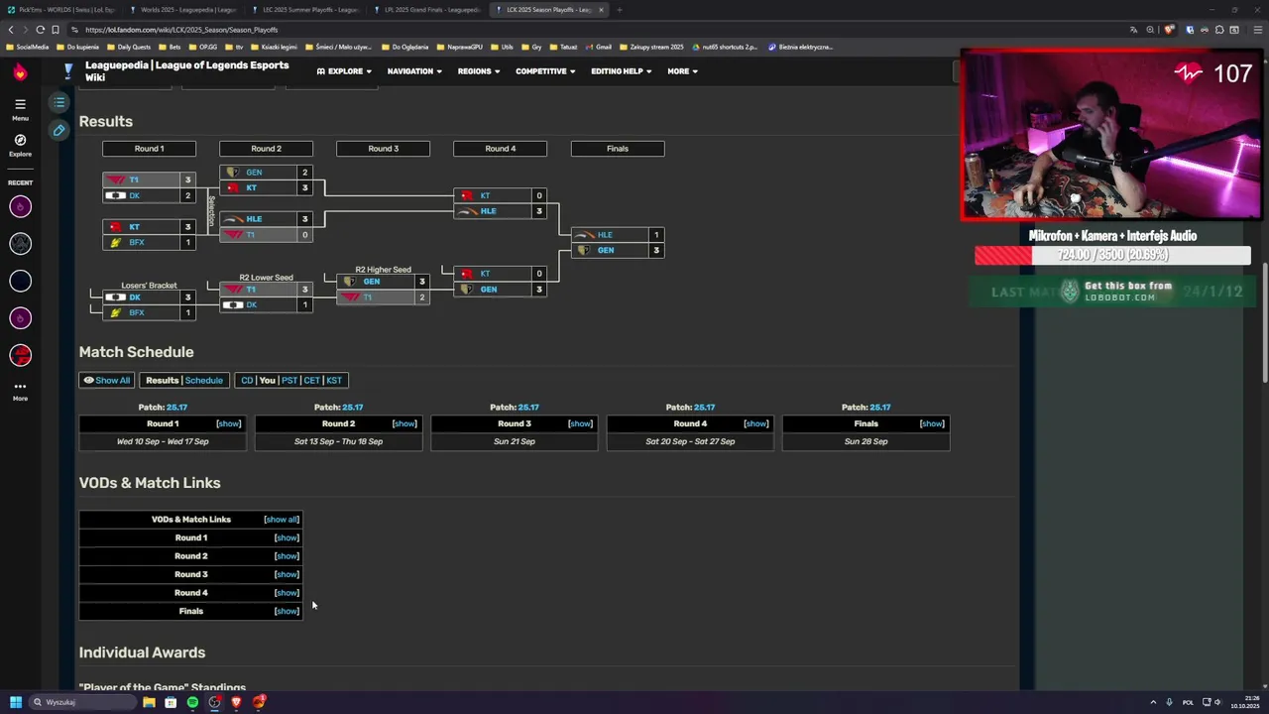Image resolution: width=1269 pixels, height=714 pixels.
Task: Toggle Show All eye in Match Schedule
Action: point(107,380)
